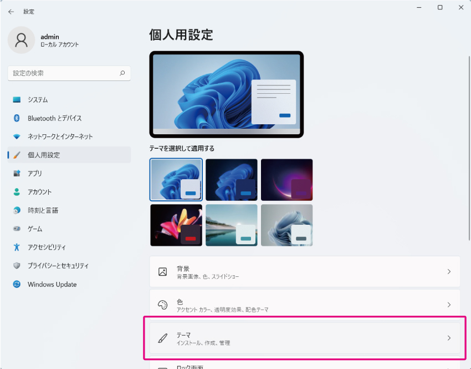Click the プライバシーとセキュリティ shield icon
Screen dimensions: 471x369
pyautogui.click(x=17, y=266)
